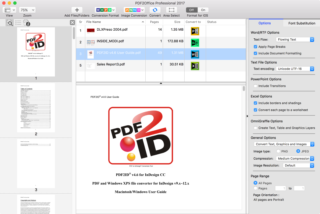Enable Create Text, Table and Graphics Layers
The width and height of the screenshot is (320, 214).
point(255,128)
